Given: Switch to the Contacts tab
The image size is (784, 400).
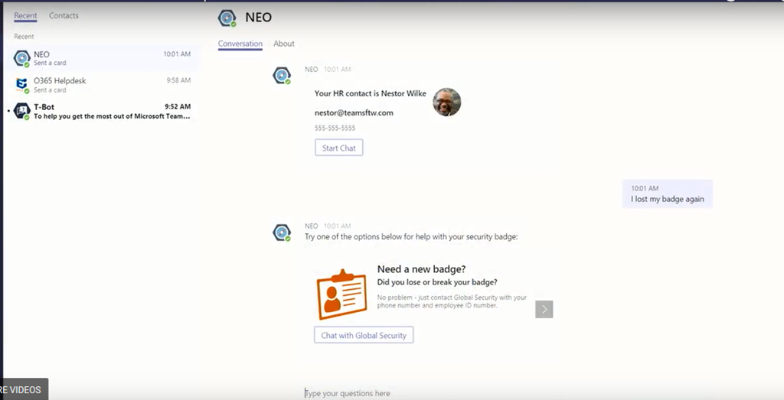Looking at the screenshot, I should 64,15.
